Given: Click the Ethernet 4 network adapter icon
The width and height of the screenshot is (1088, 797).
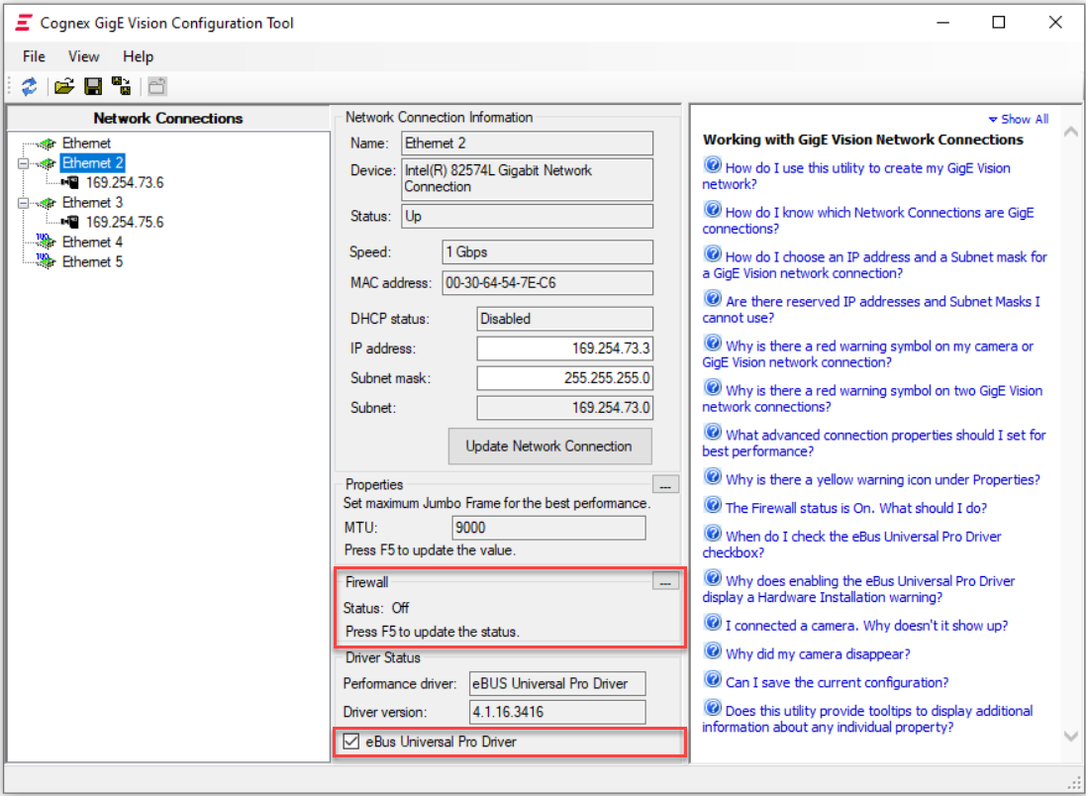Looking at the screenshot, I should [46, 243].
